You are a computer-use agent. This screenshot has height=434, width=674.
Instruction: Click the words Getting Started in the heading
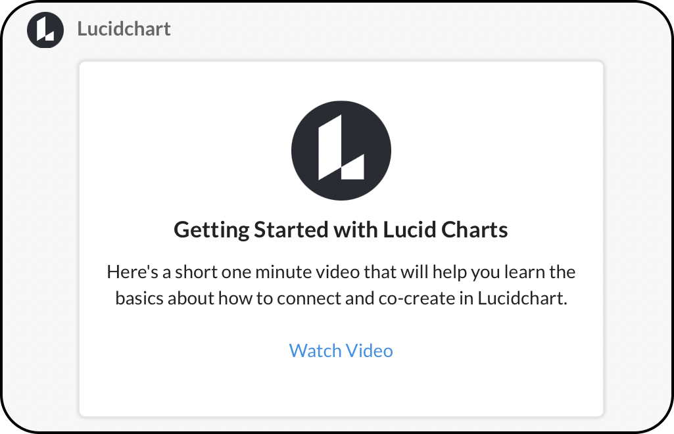click(251, 229)
